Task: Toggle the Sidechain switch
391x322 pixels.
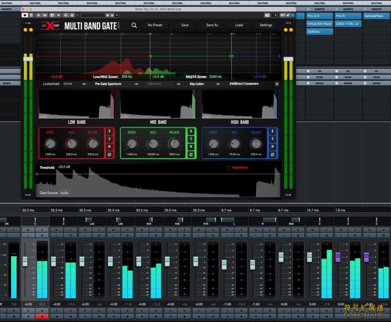Action: tap(137, 84)
